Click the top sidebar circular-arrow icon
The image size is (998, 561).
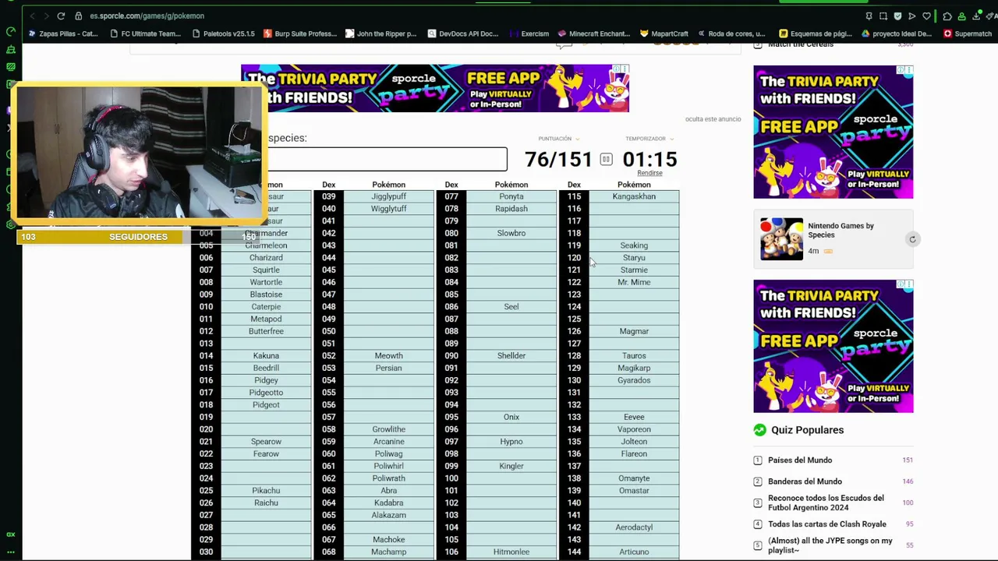11,32
